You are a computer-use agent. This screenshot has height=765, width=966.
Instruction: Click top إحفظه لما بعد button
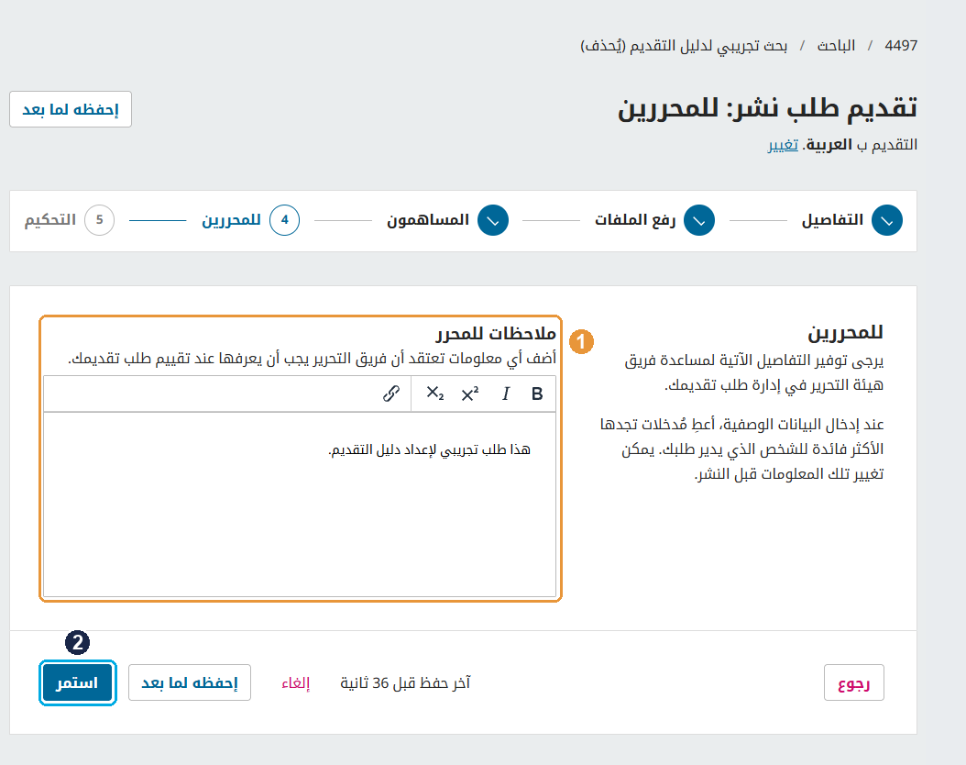pos(71,109)
